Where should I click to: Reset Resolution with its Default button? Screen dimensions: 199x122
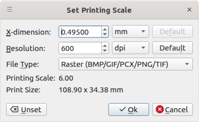click(172, 48)
